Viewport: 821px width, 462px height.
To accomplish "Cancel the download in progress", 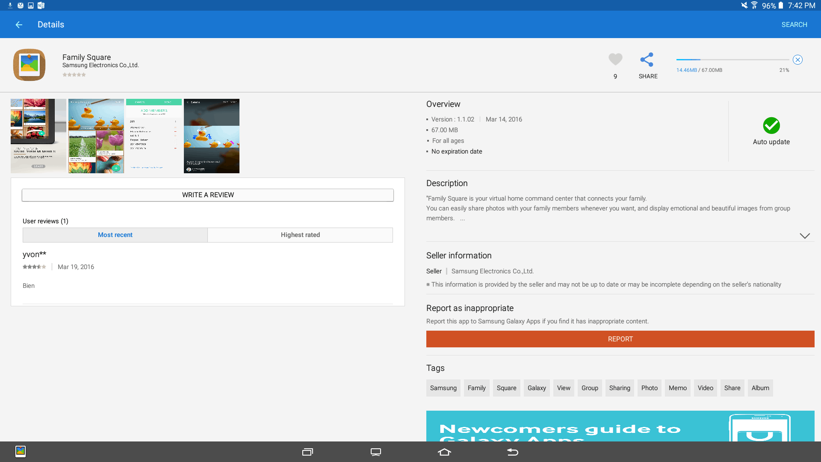I will tap(797, 60).
